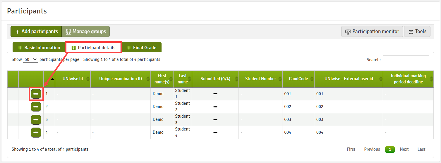
Task: Click last name 'Student 4' cell
Action: (183, 133)
